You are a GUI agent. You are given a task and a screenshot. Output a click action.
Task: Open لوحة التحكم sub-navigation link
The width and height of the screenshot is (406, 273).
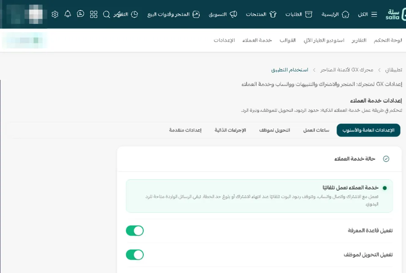click(388, 41)
